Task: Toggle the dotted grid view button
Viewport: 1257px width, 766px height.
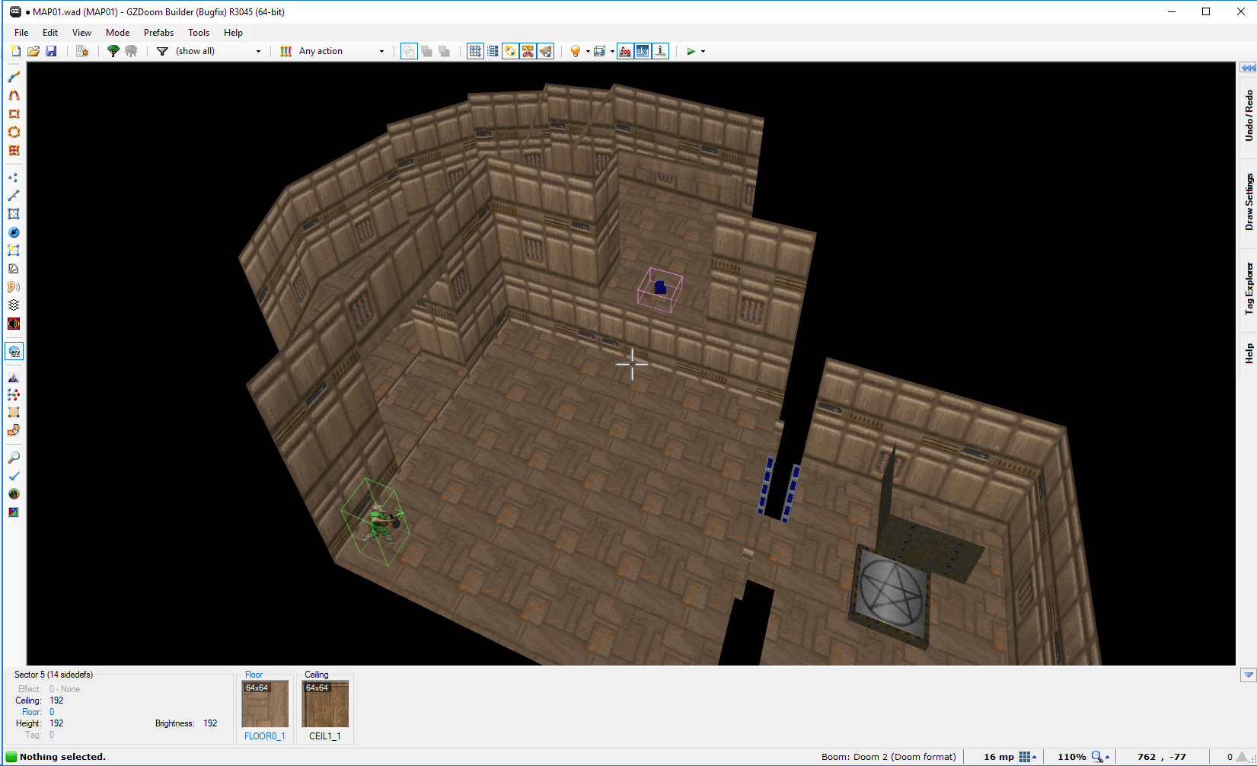Action: [493, 51]
